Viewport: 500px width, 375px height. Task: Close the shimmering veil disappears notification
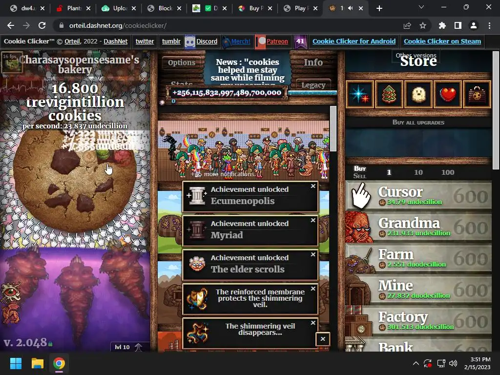point(313,323)
